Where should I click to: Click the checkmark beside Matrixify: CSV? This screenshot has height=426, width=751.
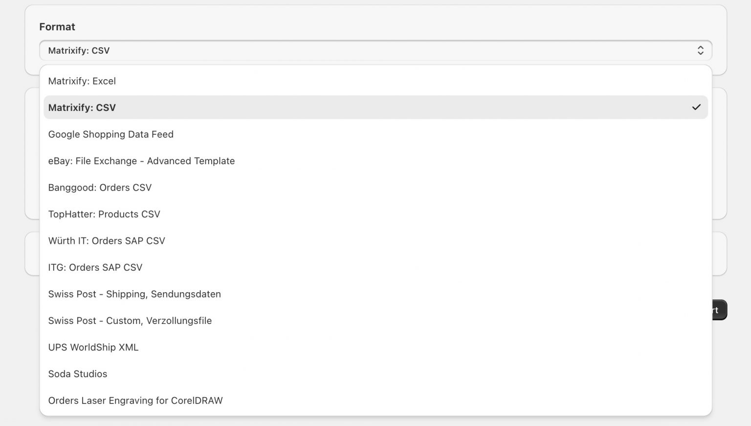coord(696,107)
